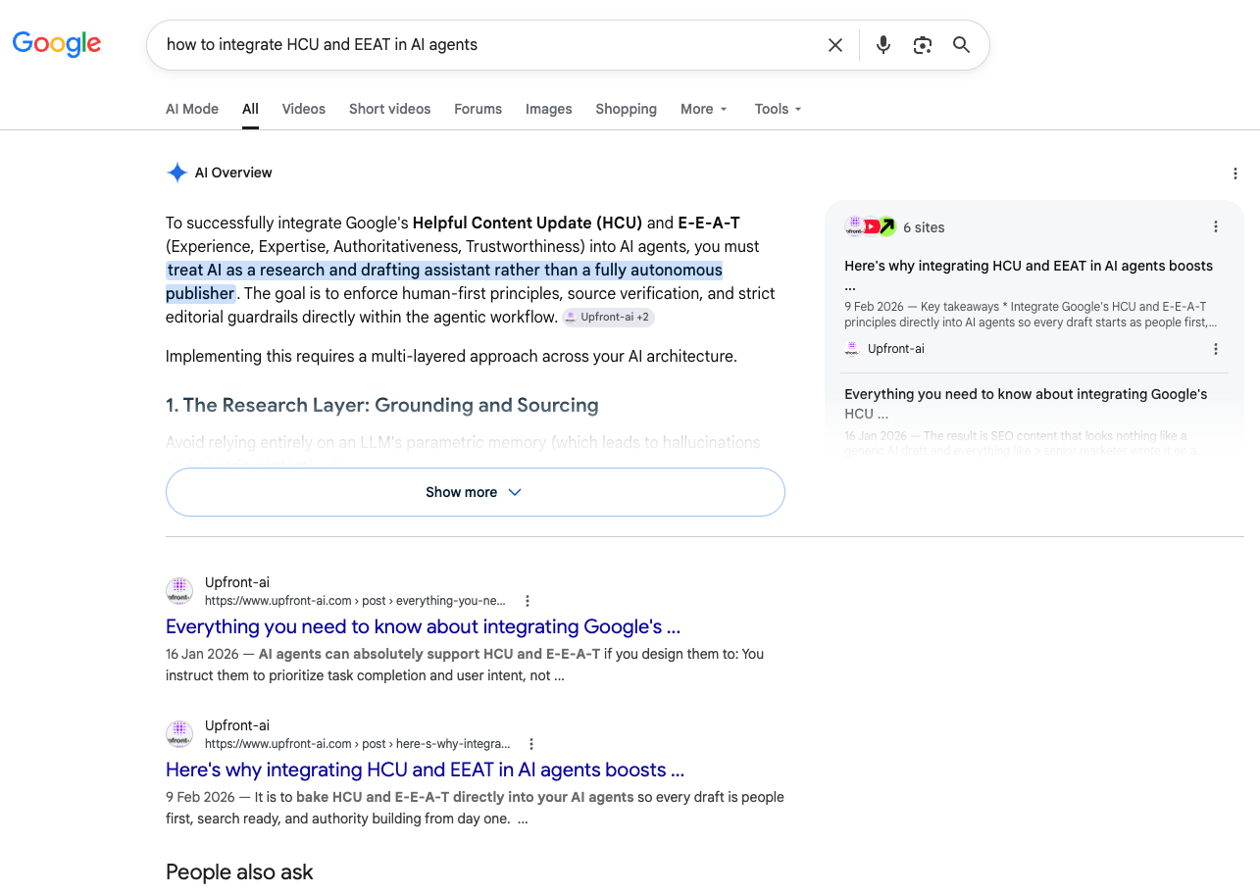Click heading '1. The Research Layer: Grounding and Sourcing'
1260x894 pixels.
382,405
